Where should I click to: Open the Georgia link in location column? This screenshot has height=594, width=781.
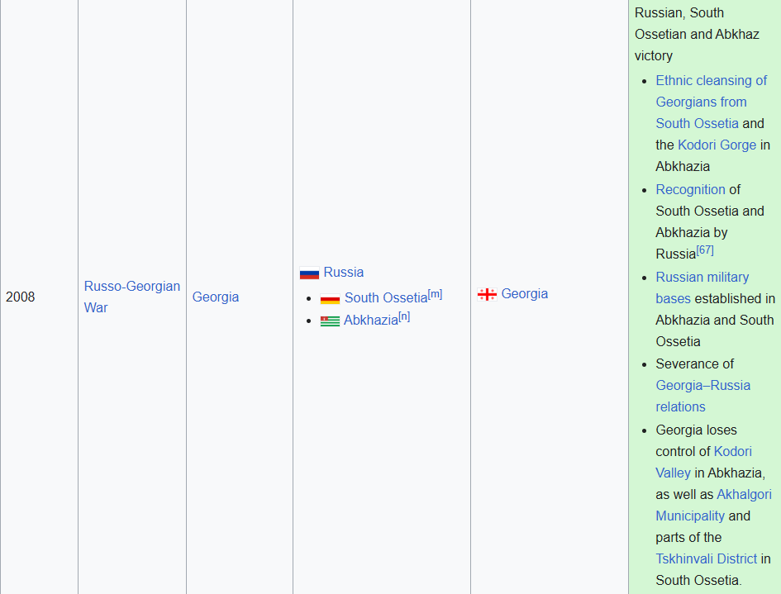[216, 297]
